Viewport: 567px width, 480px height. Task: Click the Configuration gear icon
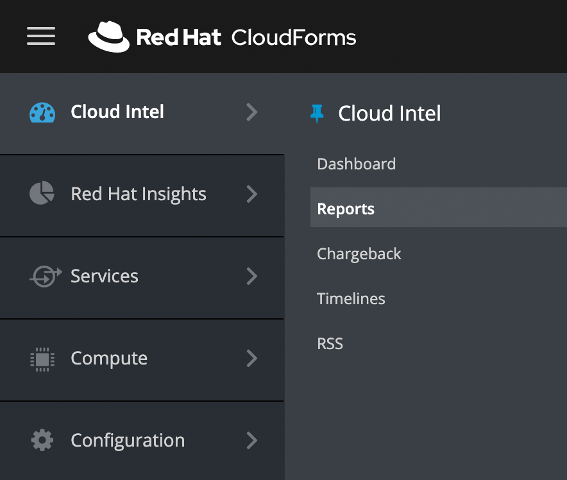click(42, 440)
